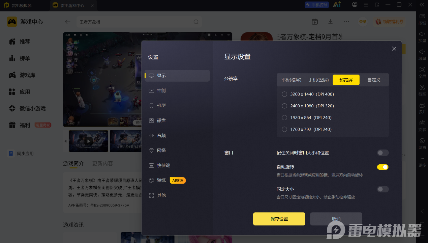The width and height of the screenshot is (428, 243).
Task: Open the 其他 settings section
Action: click(177, 195)
